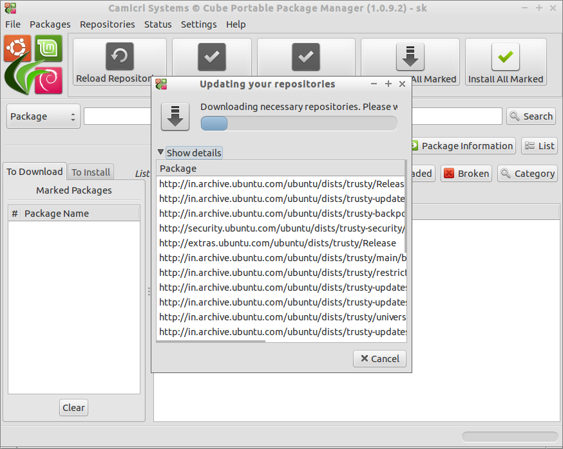Cancel the repository update dialog
563x449 pixels.
379,359
